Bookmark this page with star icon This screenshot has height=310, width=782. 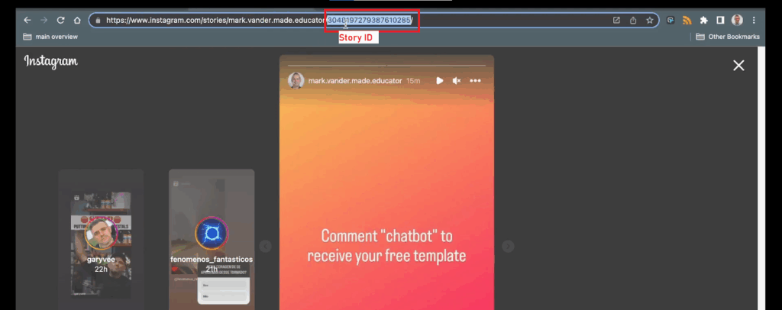[x=650, y=20]
